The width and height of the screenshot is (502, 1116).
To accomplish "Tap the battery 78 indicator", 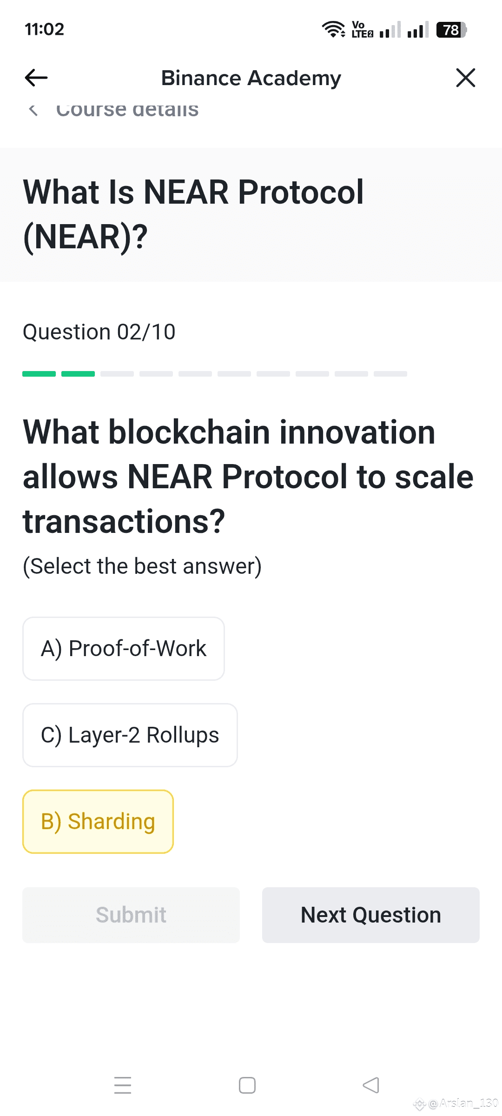I will tap(451, 30).
